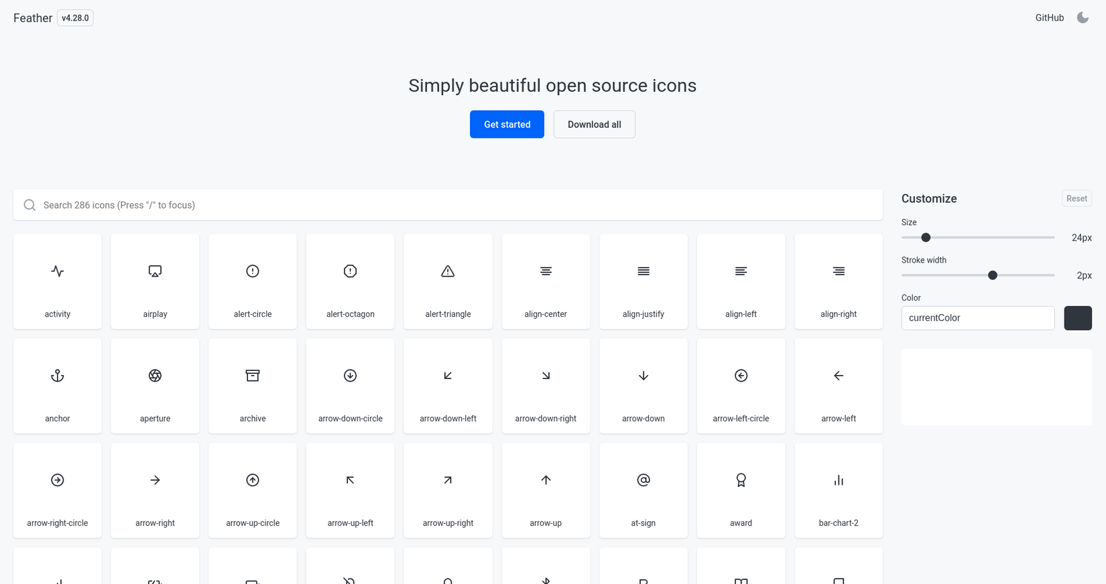This screenshot has height=584, width=1106.
Task: Click the "Customize" panel heading
Action: [929, 198]
